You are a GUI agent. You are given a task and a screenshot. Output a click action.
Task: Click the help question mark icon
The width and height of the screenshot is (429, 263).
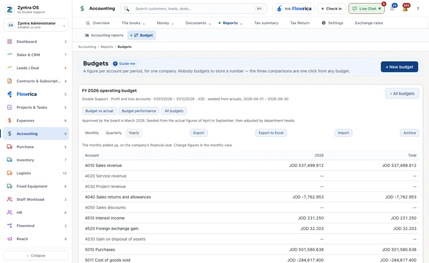point(418,9)
